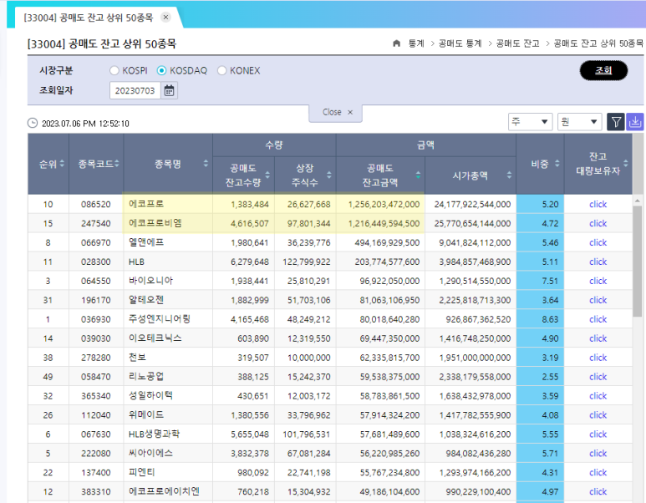Sort by 공매도 잔고금액 column arrows
The width and height of the screenshot is (646, 503).
pos(418,175)
